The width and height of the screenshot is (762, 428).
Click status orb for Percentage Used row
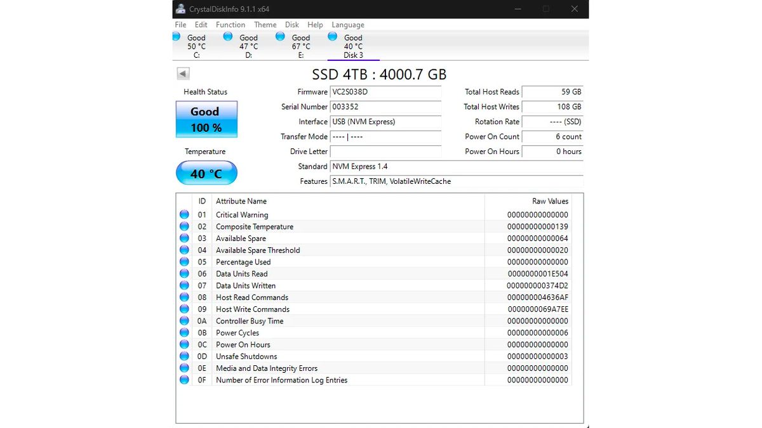tap(184, 262)
